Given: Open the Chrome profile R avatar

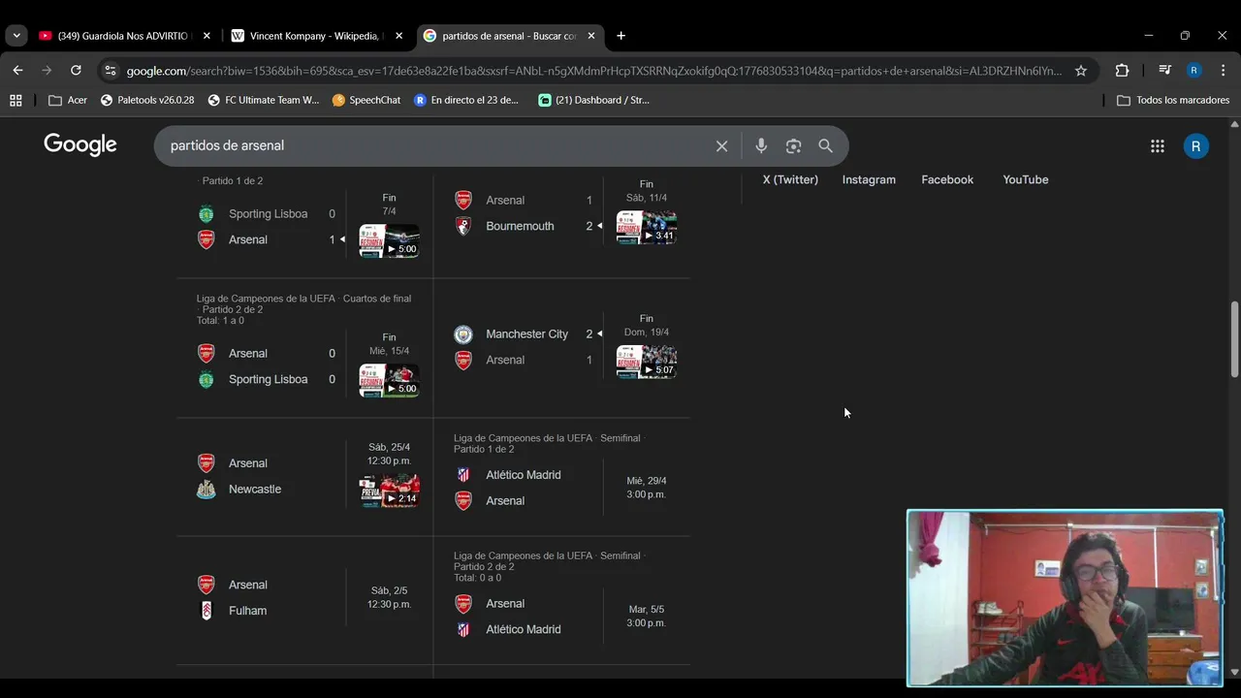Looking at the screenshot, I should (1194, 71).
